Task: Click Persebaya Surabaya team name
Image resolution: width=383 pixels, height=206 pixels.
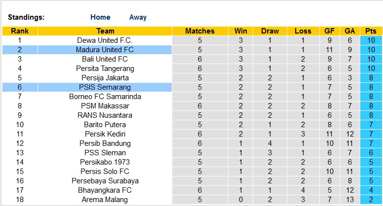Action: tap(105, 181)
